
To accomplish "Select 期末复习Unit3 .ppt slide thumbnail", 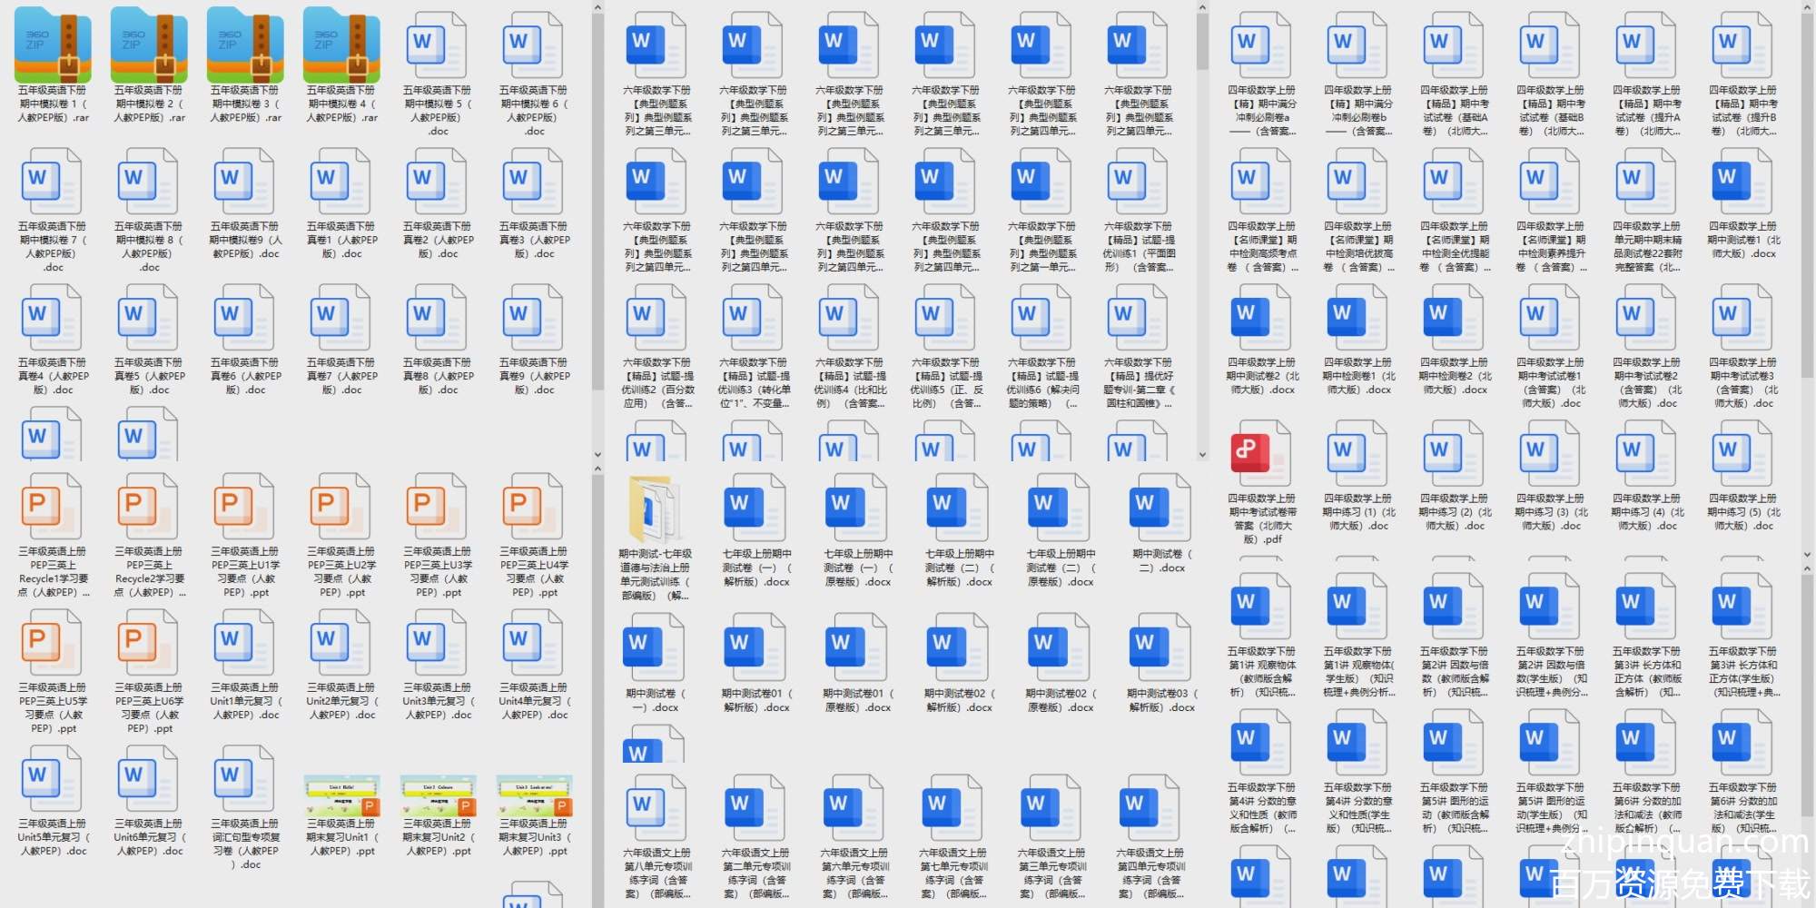I will click(x=534, y=795).
